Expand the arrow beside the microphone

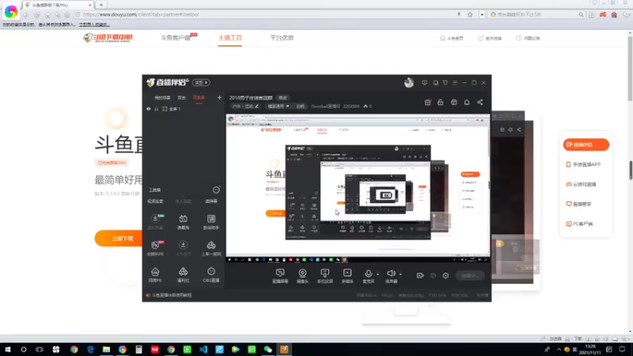(x=378, y=275)
